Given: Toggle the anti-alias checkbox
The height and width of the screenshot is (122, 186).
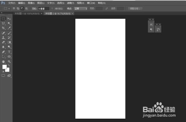Looking at the screenshot, I should pos(52,8).
